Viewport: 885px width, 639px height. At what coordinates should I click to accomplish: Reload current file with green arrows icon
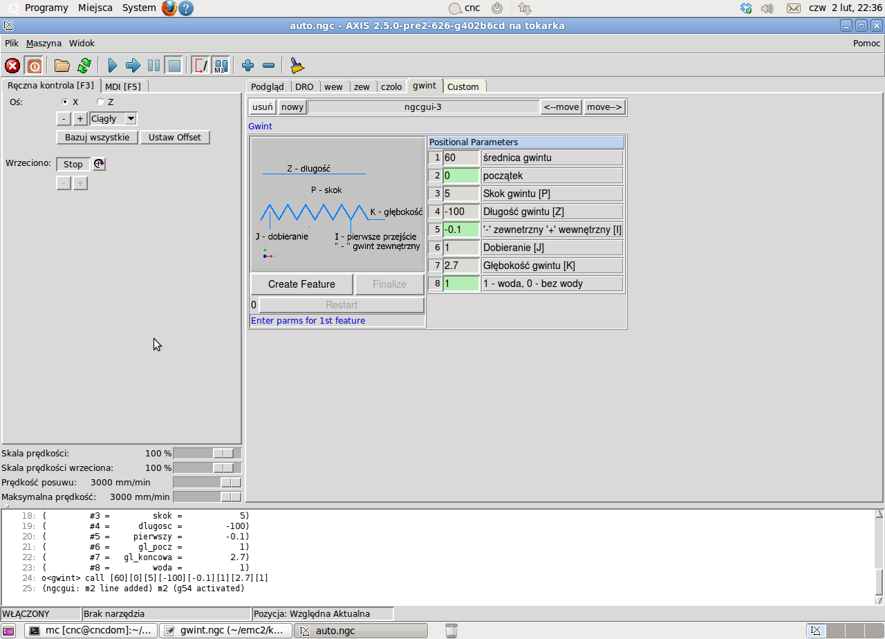[84, 66]
